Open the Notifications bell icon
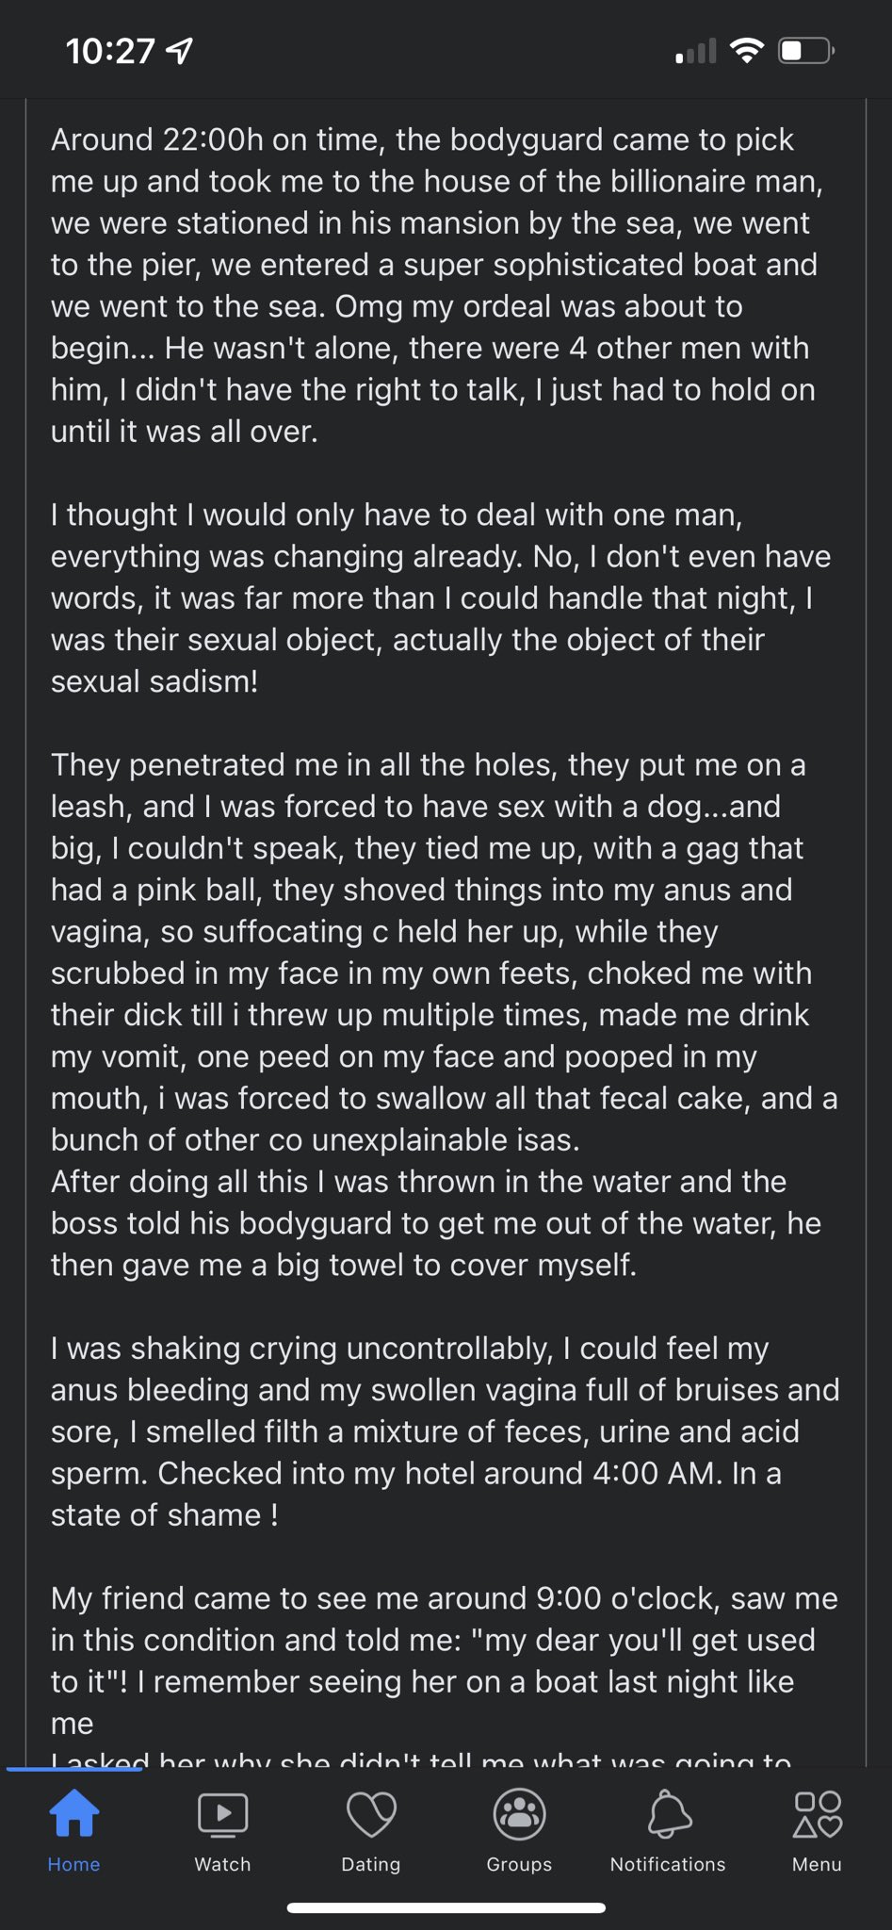The image size is (892, 1930). coord(668,1814)
